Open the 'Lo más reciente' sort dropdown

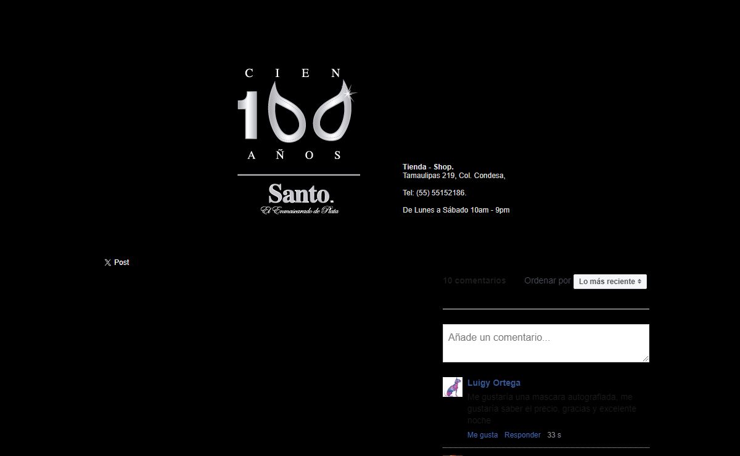pyautogui.click(x=610, y=282)
